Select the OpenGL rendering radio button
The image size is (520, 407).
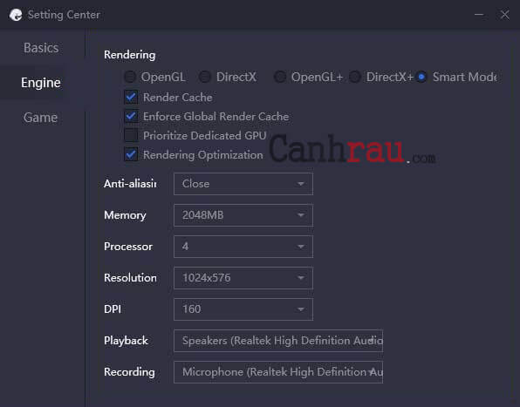click(x=130, y=77)
